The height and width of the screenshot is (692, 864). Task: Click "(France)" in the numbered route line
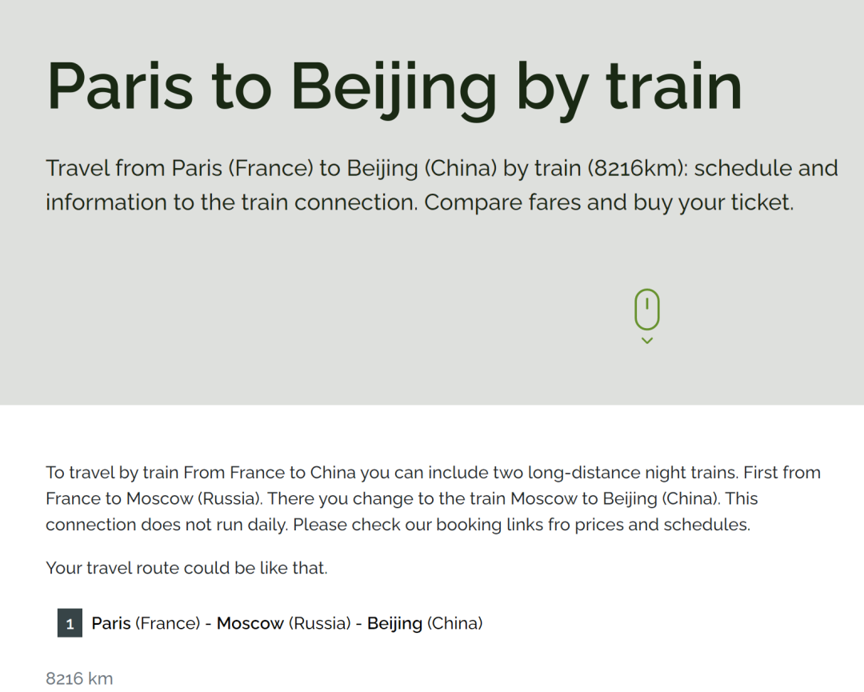click(x=167, y=623)
